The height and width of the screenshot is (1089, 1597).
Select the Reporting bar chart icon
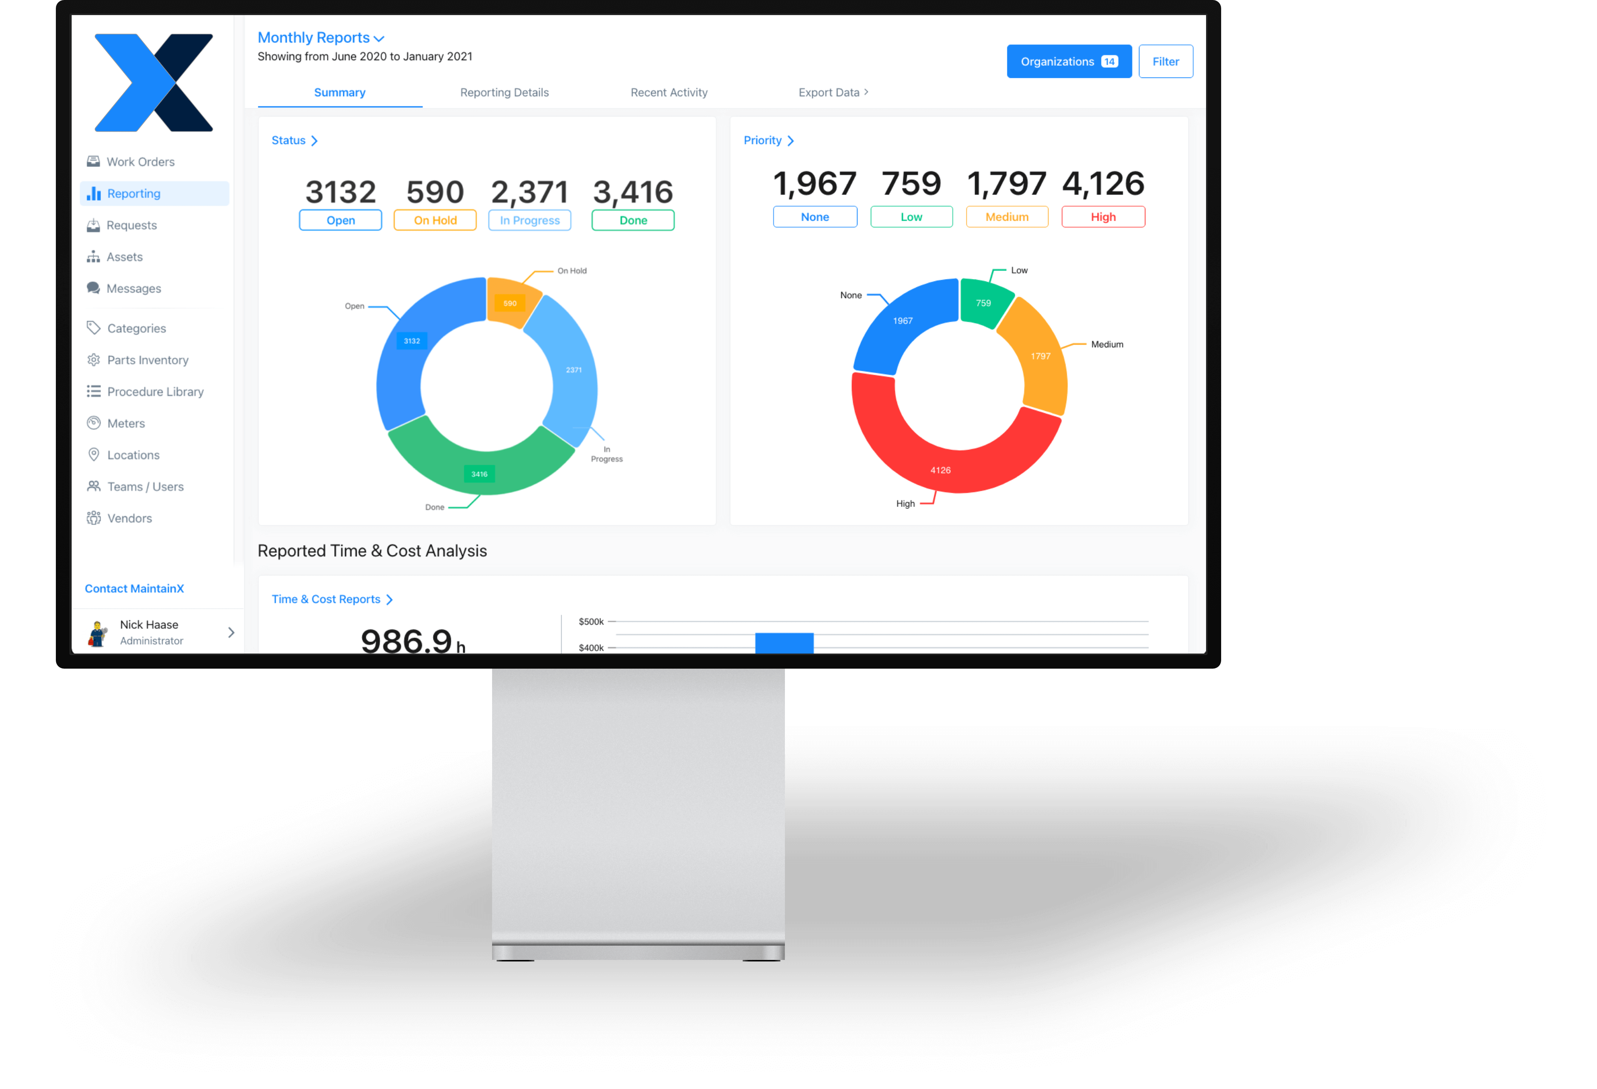tap(94, 193)
